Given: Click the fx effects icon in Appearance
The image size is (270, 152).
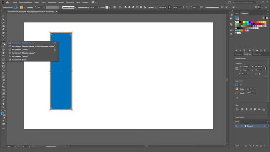Looking at the screenshot, I should click(237, 98).
